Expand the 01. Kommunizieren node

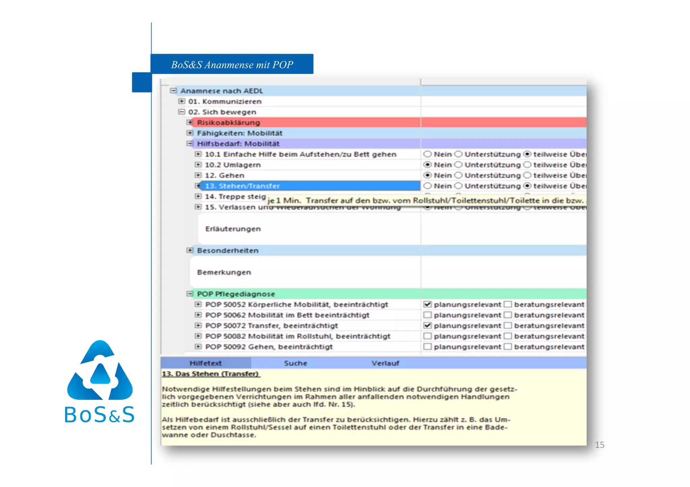pos(182,101)
